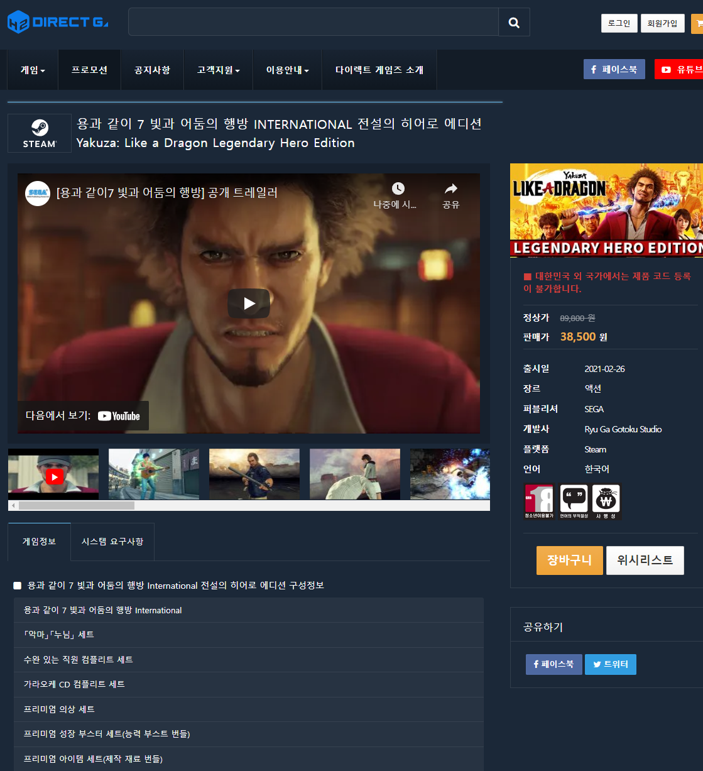
Task: Open the 유튜브 header button
Action: pos(679,69)
